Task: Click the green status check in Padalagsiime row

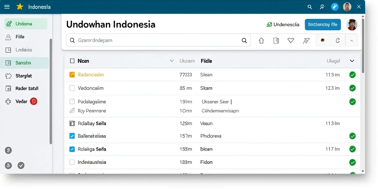Action: 353,102
